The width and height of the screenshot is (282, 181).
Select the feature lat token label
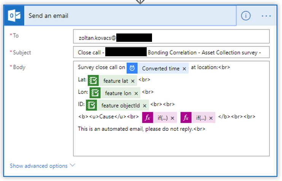[x=116, y=81]
